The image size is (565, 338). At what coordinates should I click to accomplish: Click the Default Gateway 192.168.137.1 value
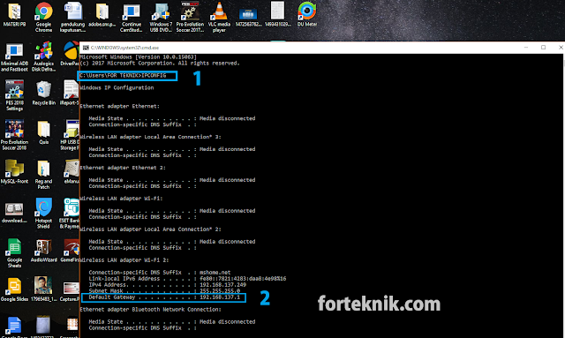coord(220,297)
